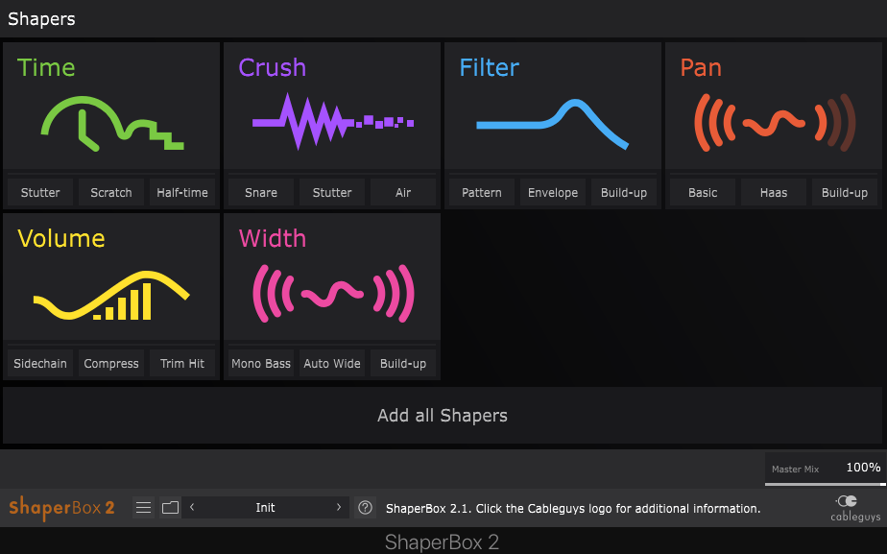Click the Width shaper title
This screenshot has width=887, height=554.
(x=272, y=238)
